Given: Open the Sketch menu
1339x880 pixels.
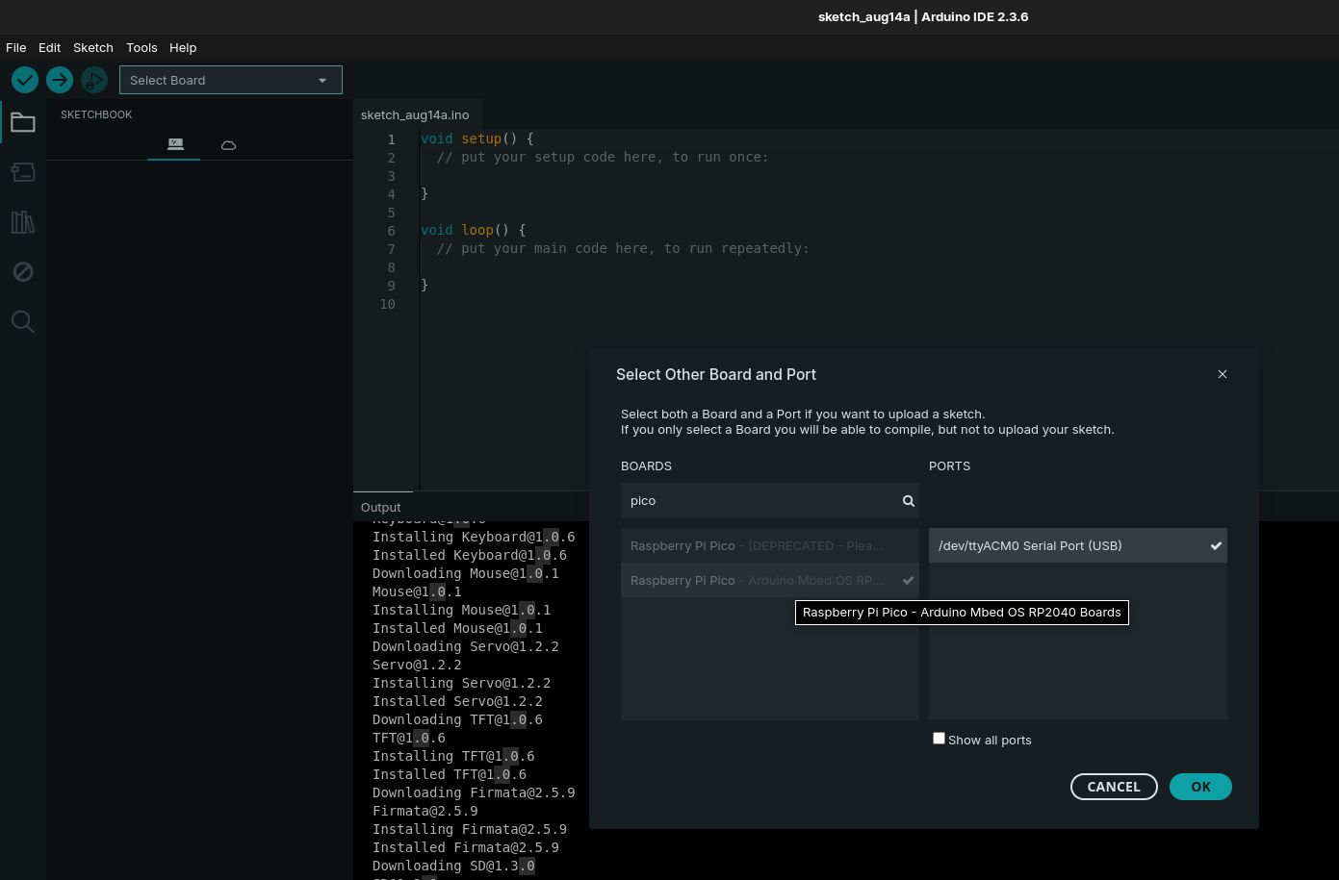Looking at the screenshot, I should [x=93, y=47].
